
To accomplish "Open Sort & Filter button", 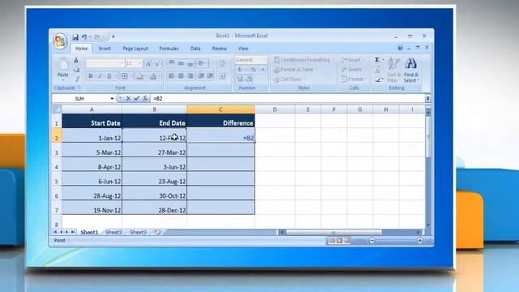I will click(x=393, y=71).
